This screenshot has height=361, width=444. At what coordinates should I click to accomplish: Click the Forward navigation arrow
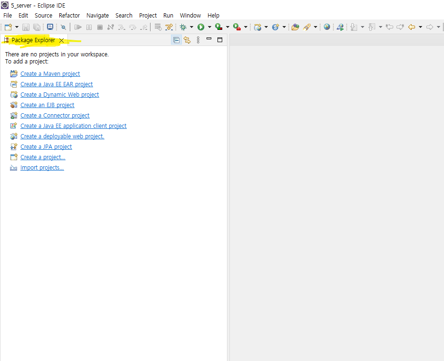pyautogui.click(x=430, y=27)
